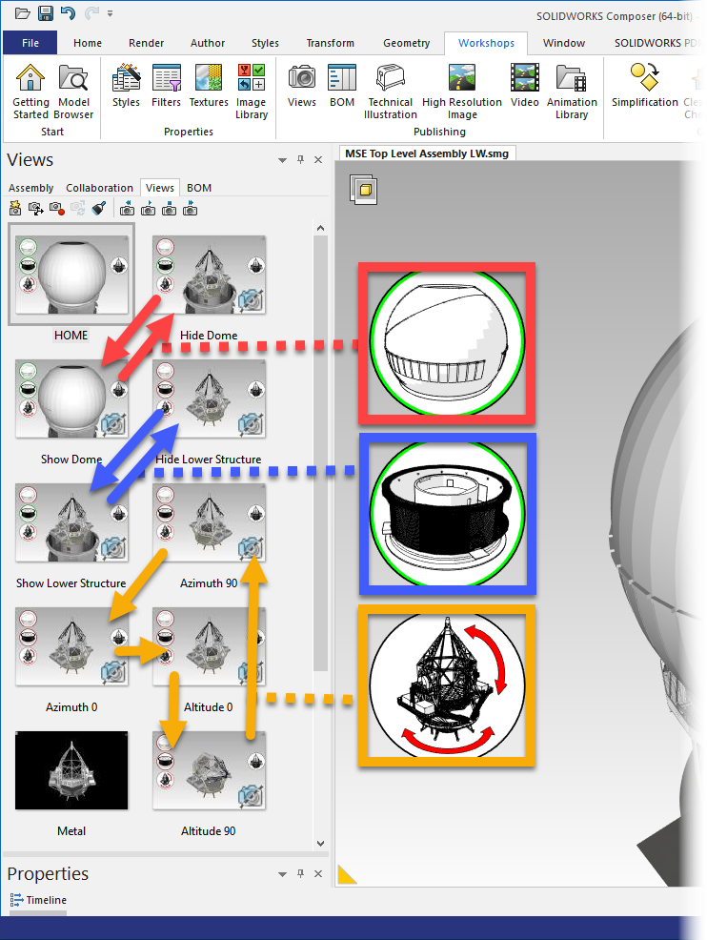Open the Animation Library workshop
Viewport: 707px width, 940px height.
572,92
